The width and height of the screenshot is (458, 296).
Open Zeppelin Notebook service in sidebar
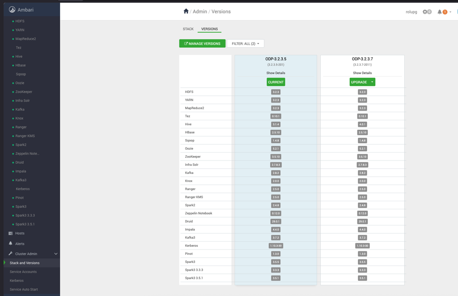(x=27, y=153)
